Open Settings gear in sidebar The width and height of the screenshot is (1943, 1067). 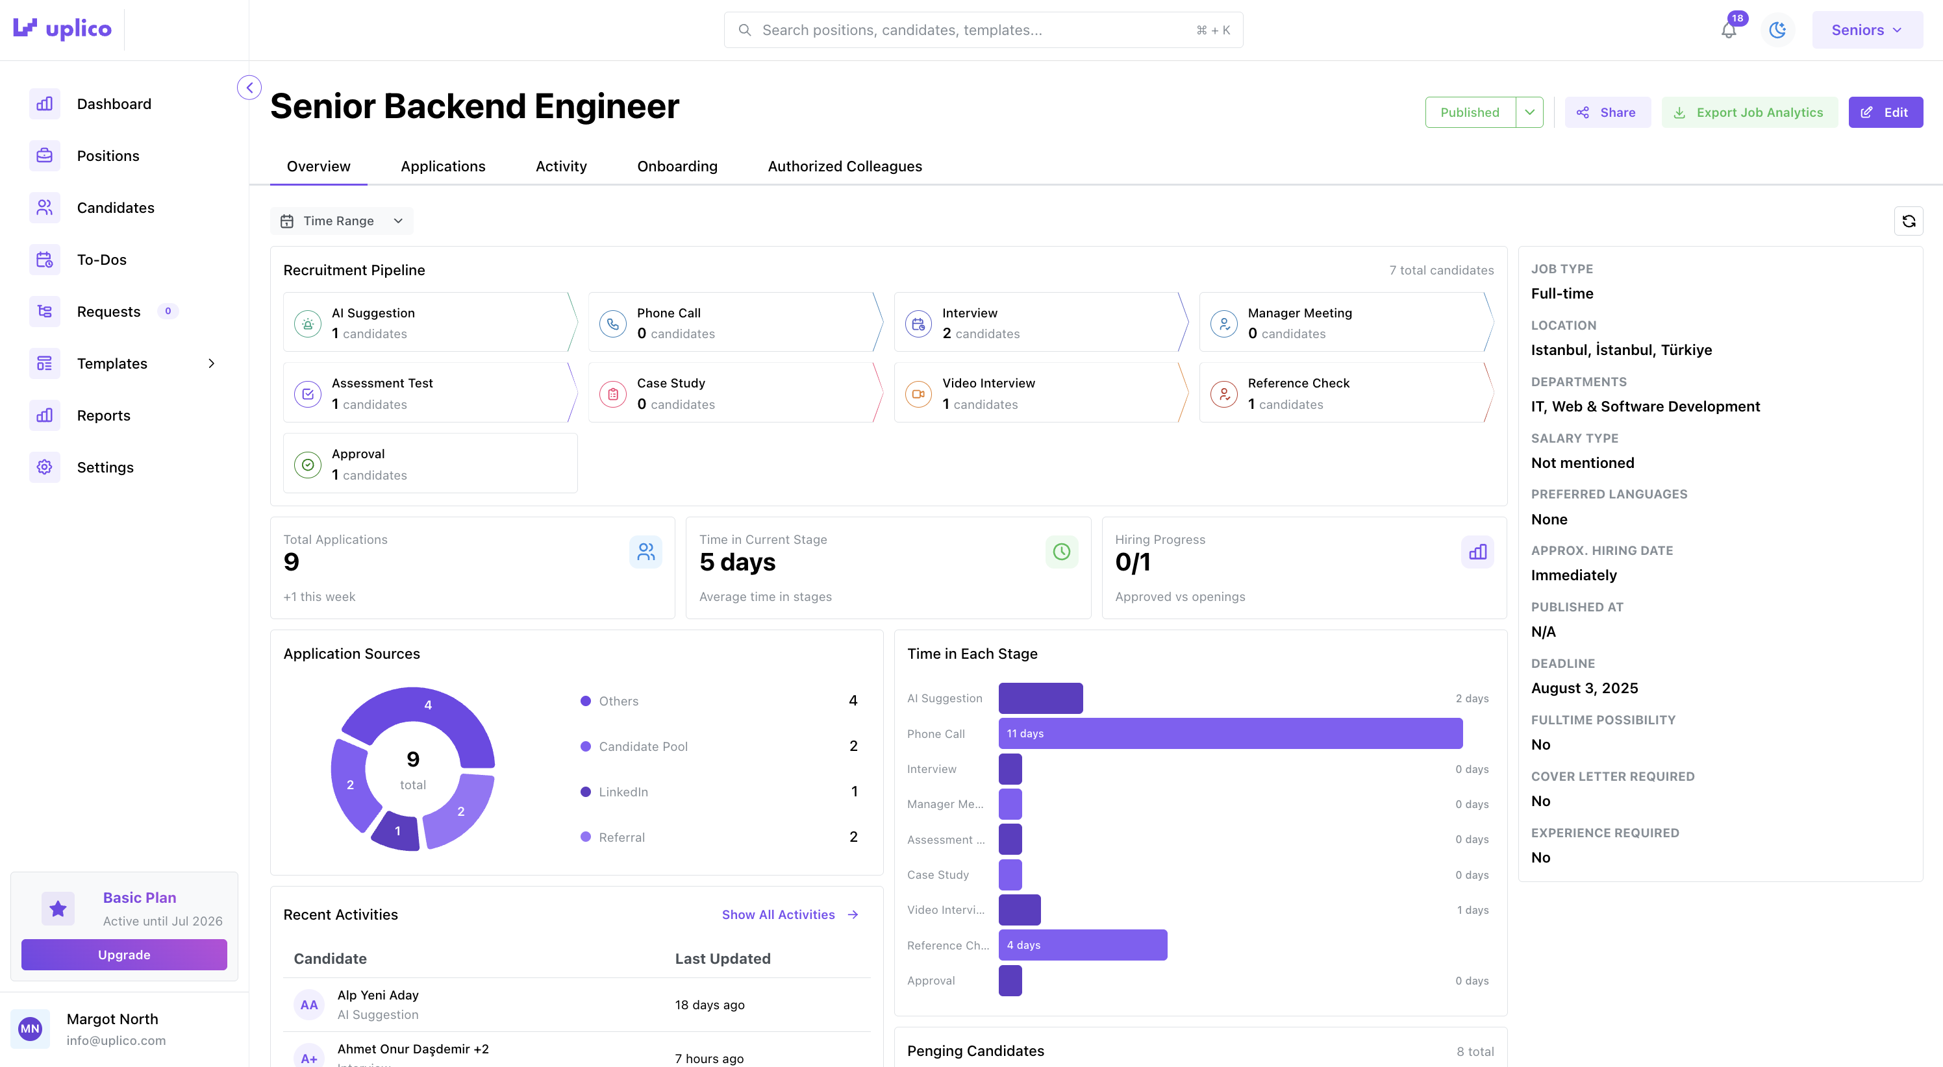coord(45,467)
